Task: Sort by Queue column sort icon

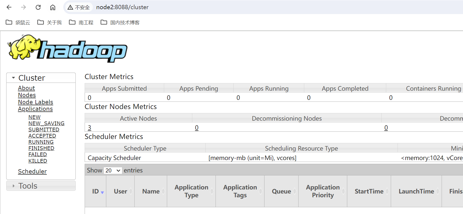Action: point(295,191)
